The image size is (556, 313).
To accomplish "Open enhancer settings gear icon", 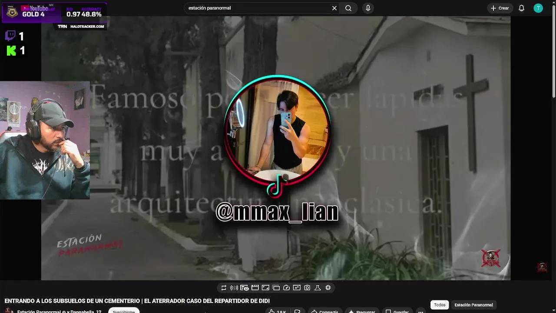I will point(328,288).
